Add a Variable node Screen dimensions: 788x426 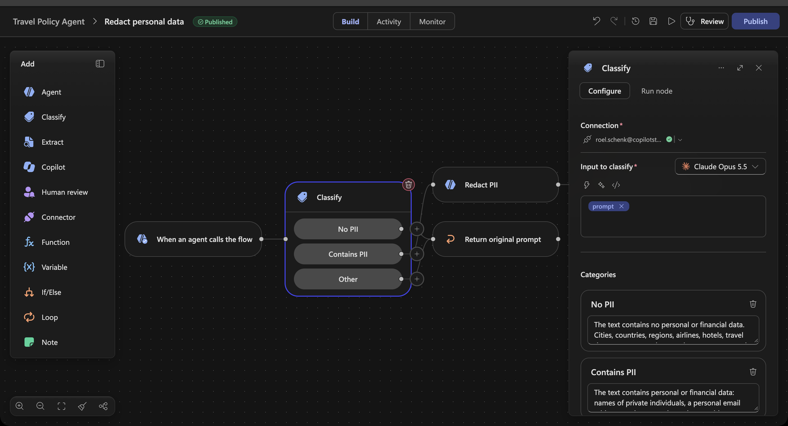click(x=54, y=267)
